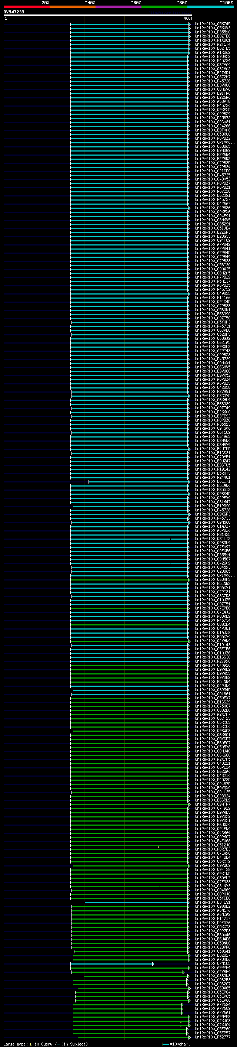Open hit UniRef100_P45734
The height and width of the screenshot is (1047, 237).
[212, 621]
